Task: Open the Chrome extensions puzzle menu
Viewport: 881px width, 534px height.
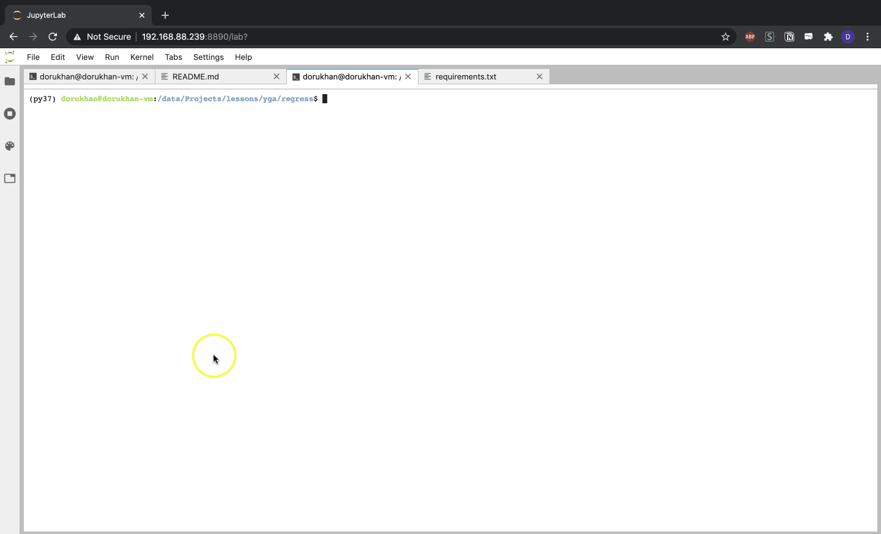Action: pyautogui.click(x=828, y=37)
